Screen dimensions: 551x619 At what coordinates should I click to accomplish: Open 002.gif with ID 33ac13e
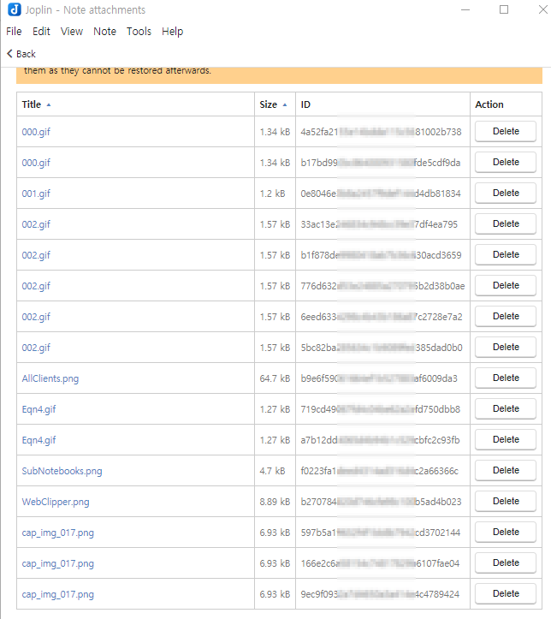pyautogui.click(x=36, y=224)
